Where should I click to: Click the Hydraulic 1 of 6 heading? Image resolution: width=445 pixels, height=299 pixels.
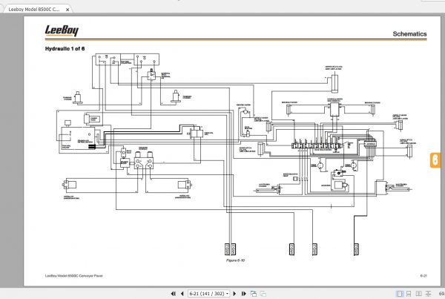65,48
